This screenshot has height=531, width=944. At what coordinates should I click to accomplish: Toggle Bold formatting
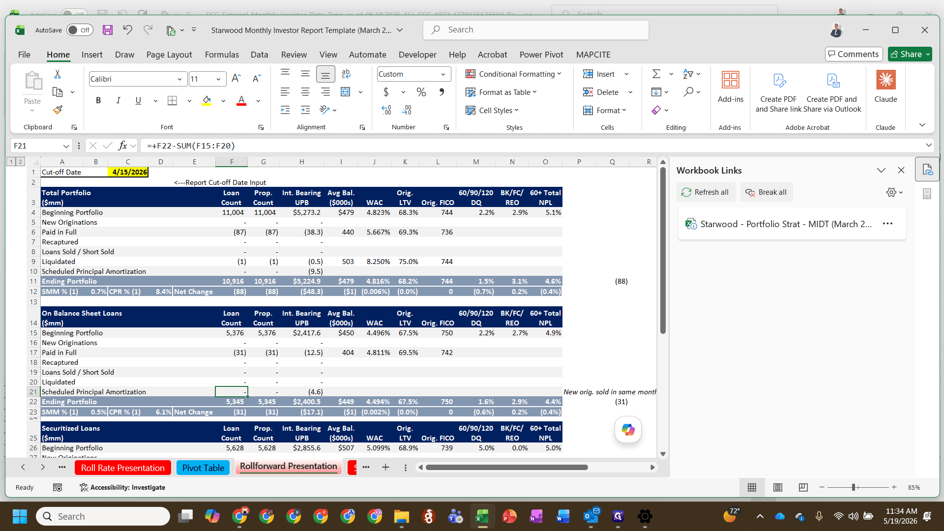(98, 101)
